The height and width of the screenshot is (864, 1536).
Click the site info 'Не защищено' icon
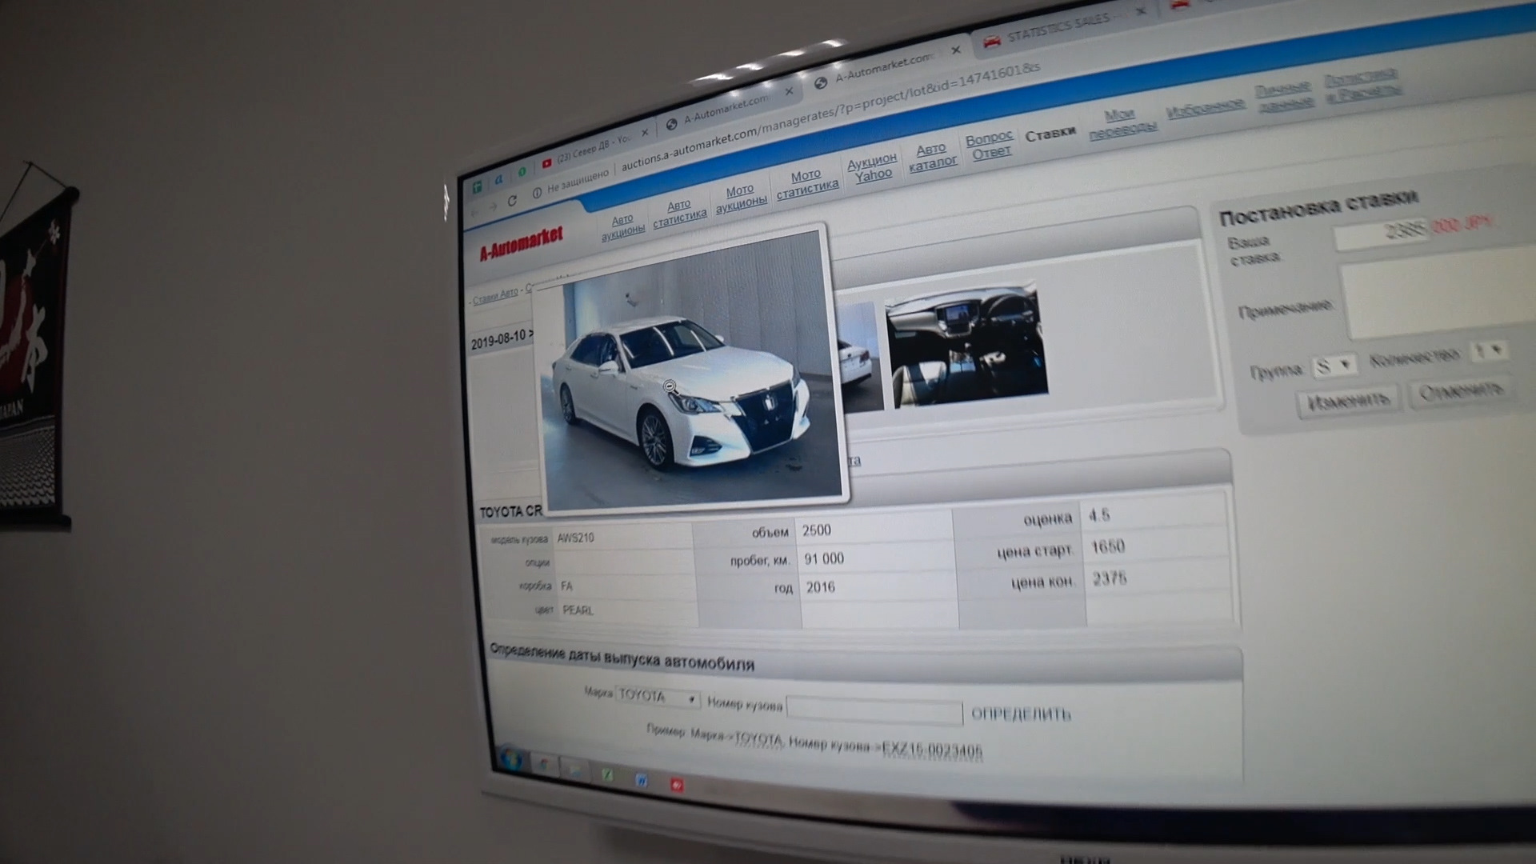[x=537, y=192]
